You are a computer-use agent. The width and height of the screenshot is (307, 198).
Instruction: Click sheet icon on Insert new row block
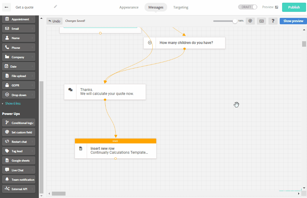[x=81, y=149]
